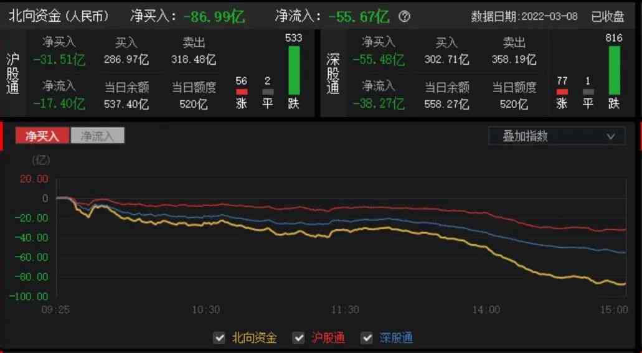642x353 pixels.
Task: Click the 已收盘 market status label
Action: [607, 17]
